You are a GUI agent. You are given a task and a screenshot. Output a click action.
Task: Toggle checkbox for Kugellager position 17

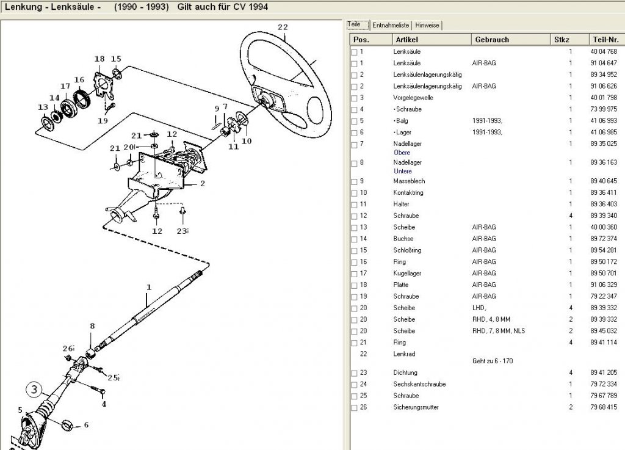pos(354,274)
